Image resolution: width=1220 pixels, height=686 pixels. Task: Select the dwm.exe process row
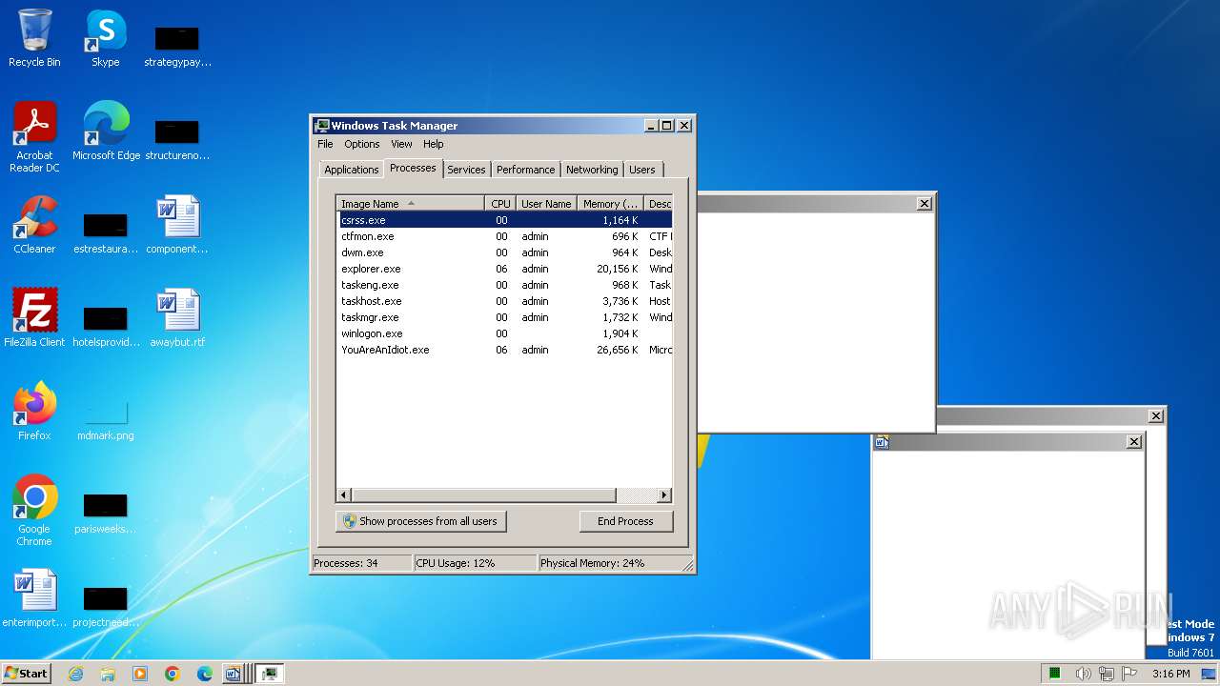[x=504, y=252]
